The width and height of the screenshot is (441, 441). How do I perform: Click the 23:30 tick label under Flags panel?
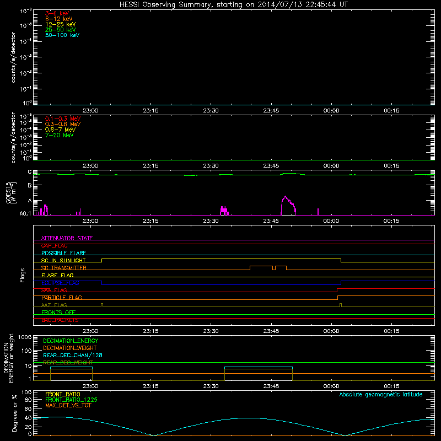(211, 331)
